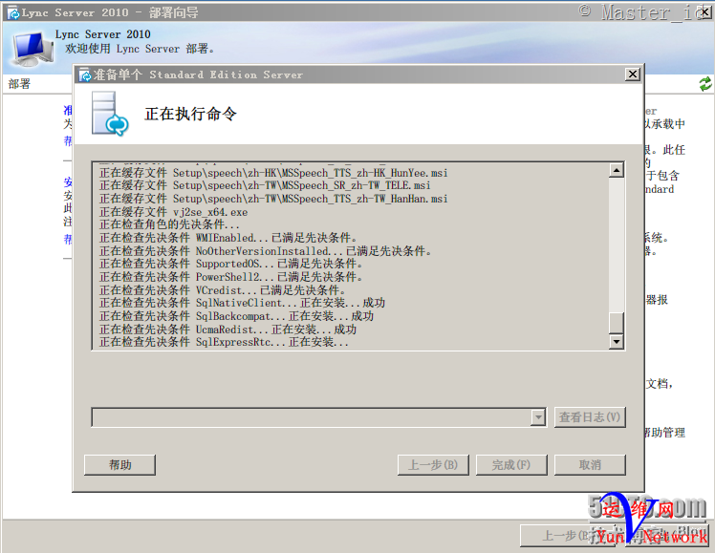Close the Standard Edition Server dialog

coord(633,74)
